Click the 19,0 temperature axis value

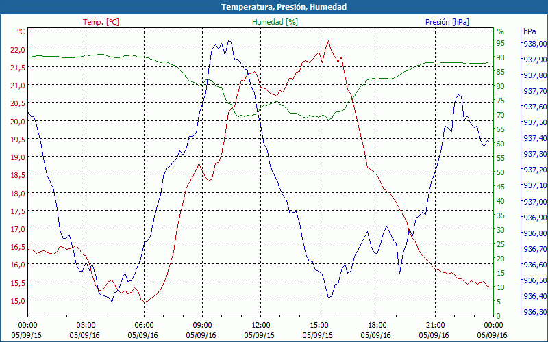(18, 157)
